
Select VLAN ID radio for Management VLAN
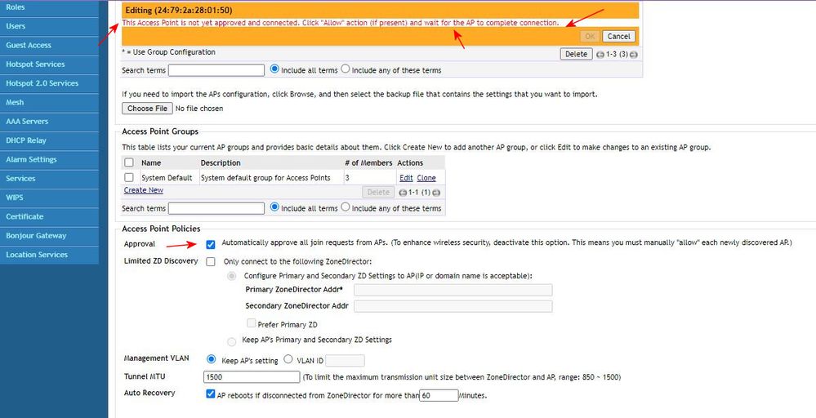288,360
